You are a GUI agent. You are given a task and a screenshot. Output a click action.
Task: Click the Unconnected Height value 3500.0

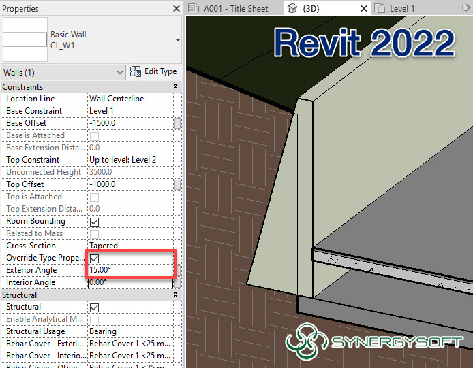(131, 172)
